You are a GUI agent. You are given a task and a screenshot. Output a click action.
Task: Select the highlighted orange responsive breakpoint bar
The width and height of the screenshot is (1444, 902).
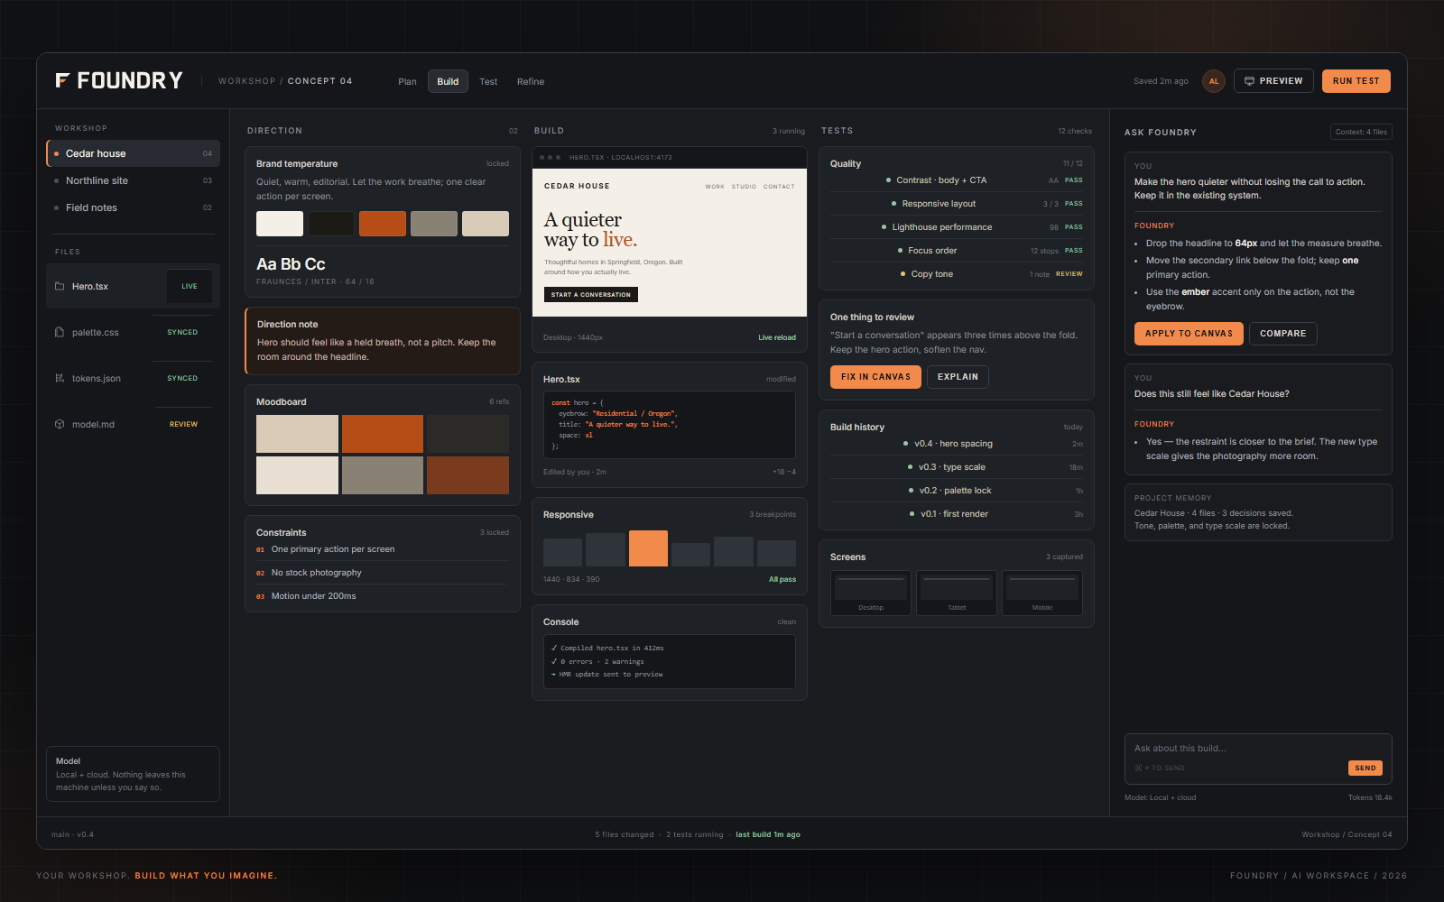[x=648, y=548]
